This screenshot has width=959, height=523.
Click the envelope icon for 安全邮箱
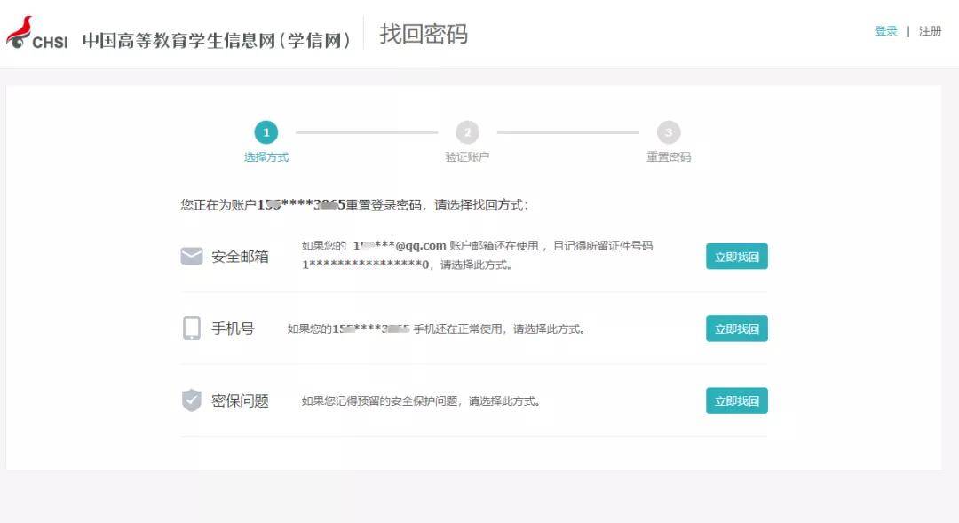192,256
